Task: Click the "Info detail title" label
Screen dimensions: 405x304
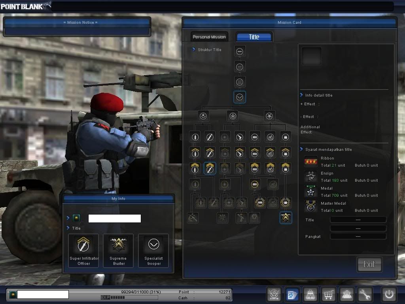Action: coord(319,95)
